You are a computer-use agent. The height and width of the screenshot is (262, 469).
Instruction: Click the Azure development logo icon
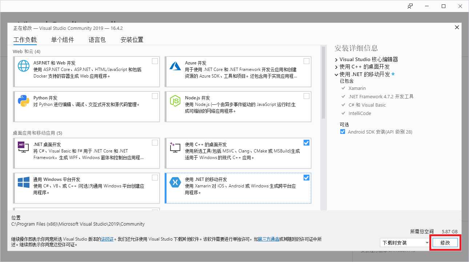click(175, 66)
